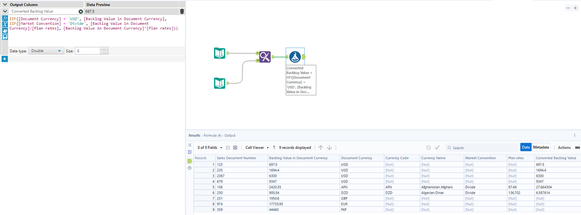
Task: Open the Data type Double dropdown
Action: (47, 51)
